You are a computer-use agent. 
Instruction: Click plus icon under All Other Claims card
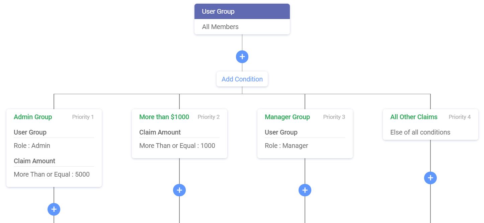click(x=430, y=178)
